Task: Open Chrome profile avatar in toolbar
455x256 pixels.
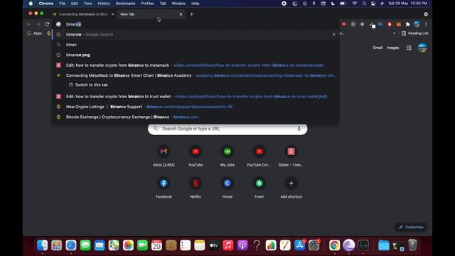Action: point(417,24)
